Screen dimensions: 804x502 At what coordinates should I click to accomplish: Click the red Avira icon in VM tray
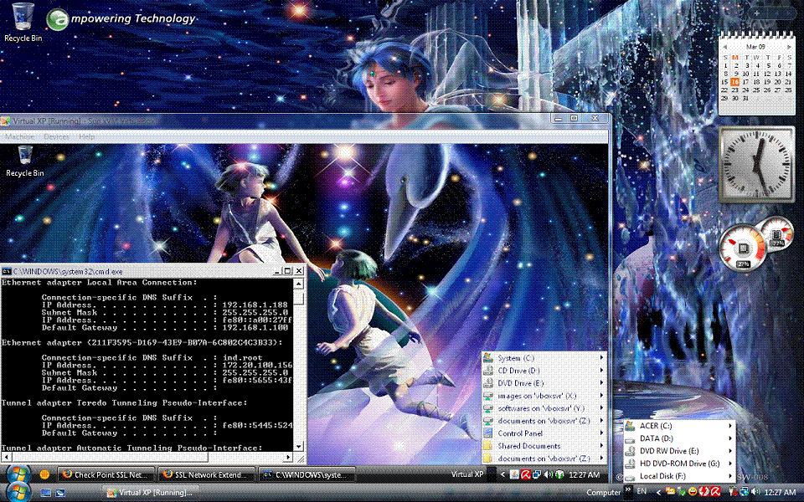click(x=527, y=474)
